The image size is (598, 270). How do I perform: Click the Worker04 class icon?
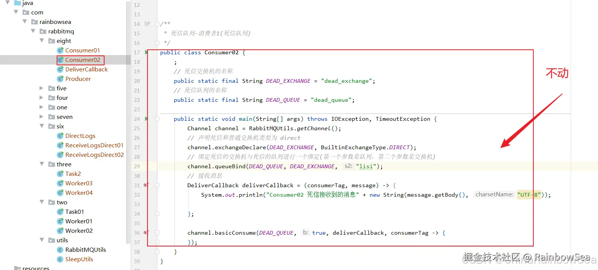(x=60, y=193)
